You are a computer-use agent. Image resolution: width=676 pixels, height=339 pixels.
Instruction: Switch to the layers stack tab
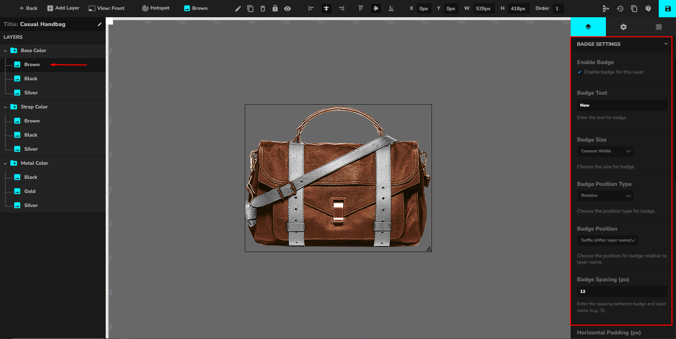click(588, 27)
